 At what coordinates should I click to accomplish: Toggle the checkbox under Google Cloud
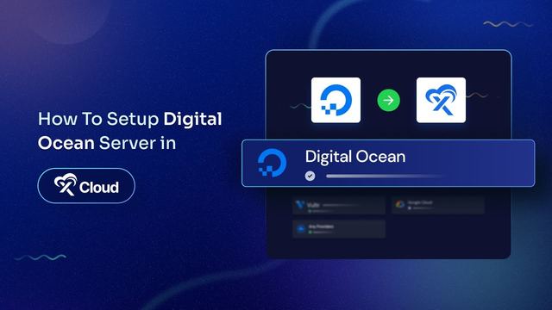[410, 208]
